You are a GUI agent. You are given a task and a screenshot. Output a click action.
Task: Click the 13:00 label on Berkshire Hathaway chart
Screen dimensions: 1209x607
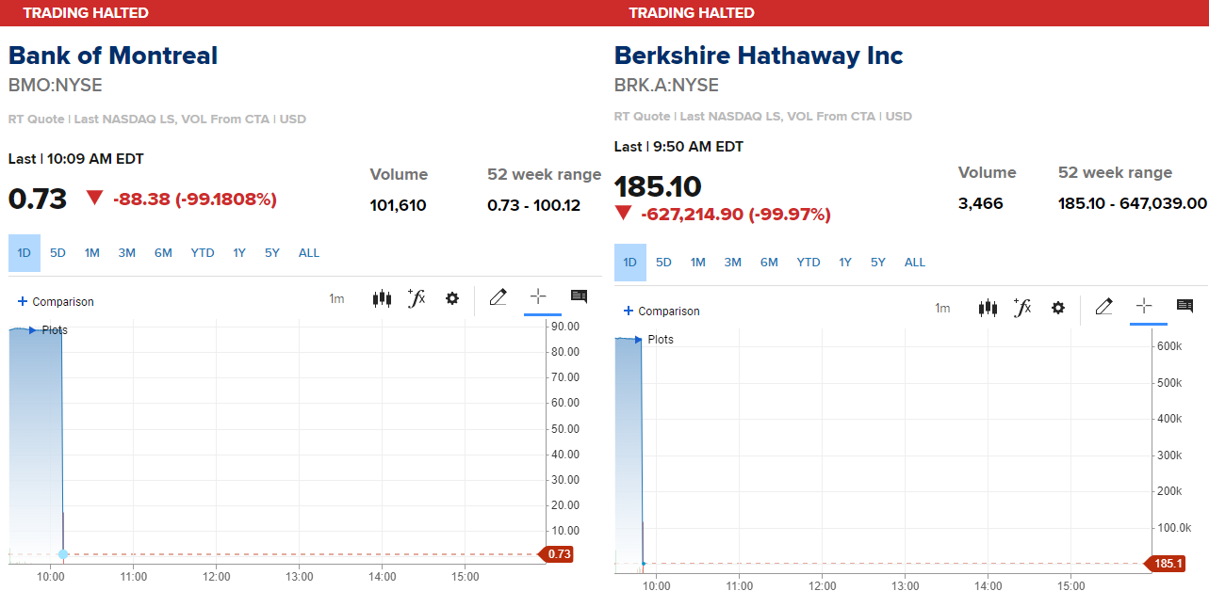pos(905,586)
